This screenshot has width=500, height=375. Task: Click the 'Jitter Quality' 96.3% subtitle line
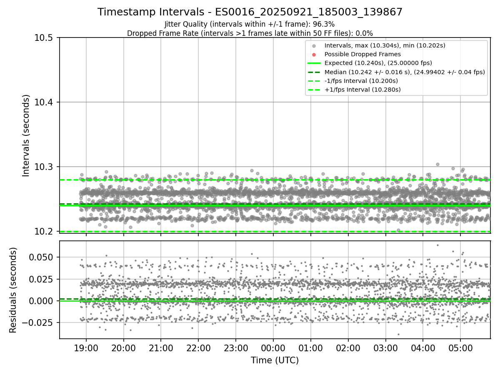250,25
